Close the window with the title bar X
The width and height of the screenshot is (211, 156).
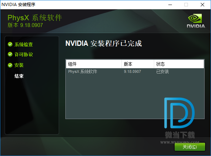[x=202, y=5]
